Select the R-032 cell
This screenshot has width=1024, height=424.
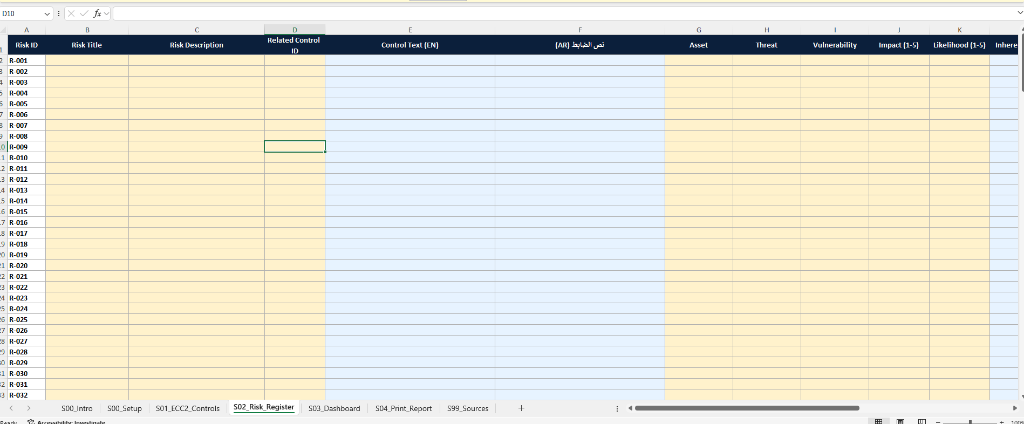(26, 395)
